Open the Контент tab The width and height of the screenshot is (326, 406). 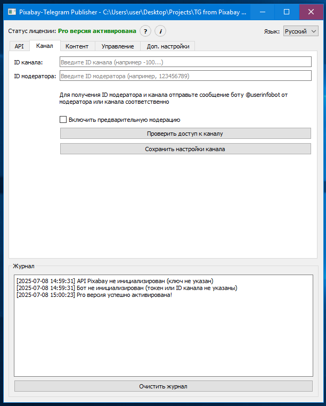(x=77, y=46)
